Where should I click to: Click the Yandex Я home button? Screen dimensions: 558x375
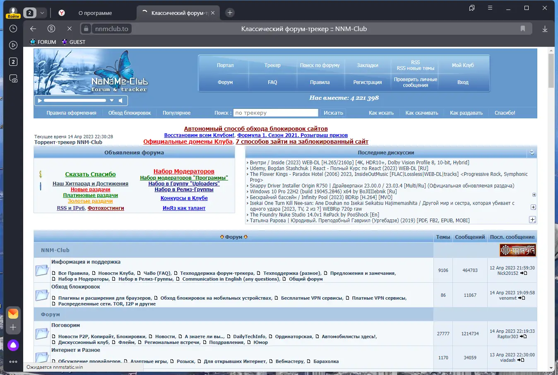point(51,29)
